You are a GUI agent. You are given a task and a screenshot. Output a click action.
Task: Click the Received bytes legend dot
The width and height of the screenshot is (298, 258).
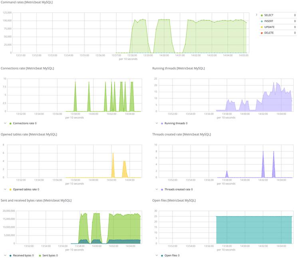[10, 255]
